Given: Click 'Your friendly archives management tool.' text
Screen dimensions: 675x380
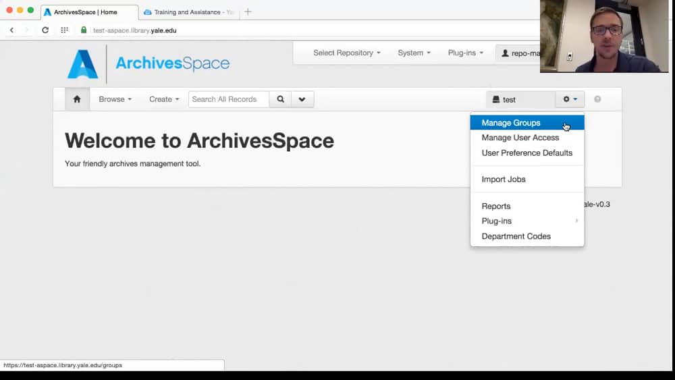Looking at the screenshot, I should [132, 163].
